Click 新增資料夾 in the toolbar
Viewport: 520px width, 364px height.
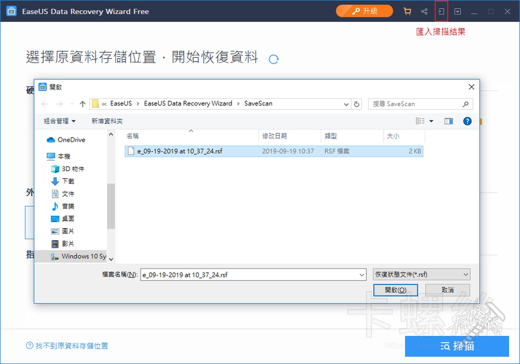[107, 121]
